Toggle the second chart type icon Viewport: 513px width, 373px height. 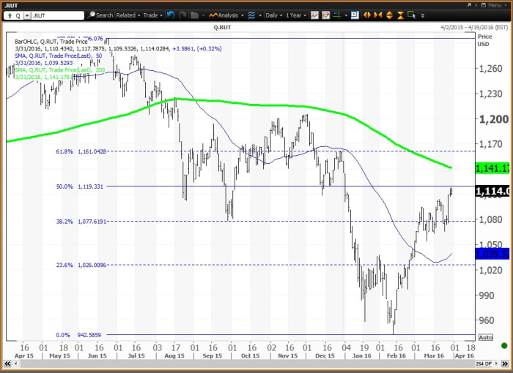pos(325,15)
